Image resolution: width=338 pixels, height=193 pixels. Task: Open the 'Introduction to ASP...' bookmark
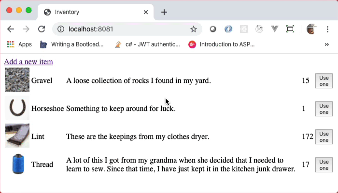221,44
